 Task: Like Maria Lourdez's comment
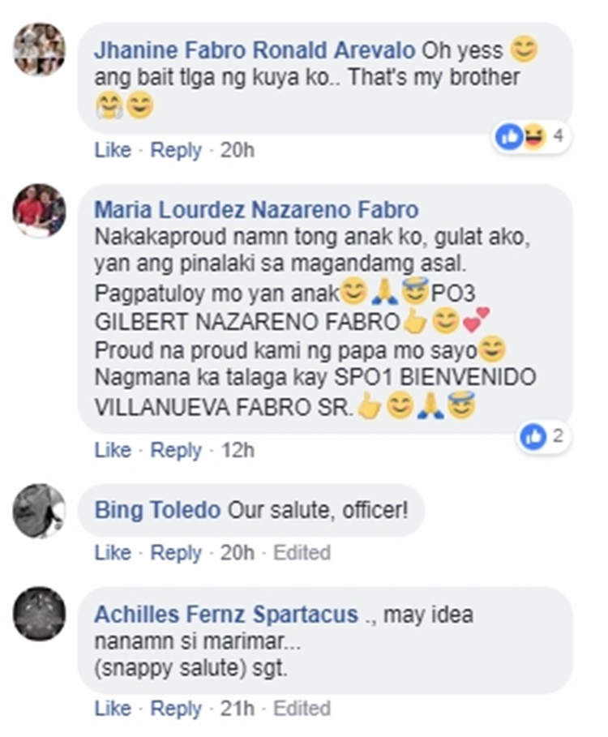[113, 450]
